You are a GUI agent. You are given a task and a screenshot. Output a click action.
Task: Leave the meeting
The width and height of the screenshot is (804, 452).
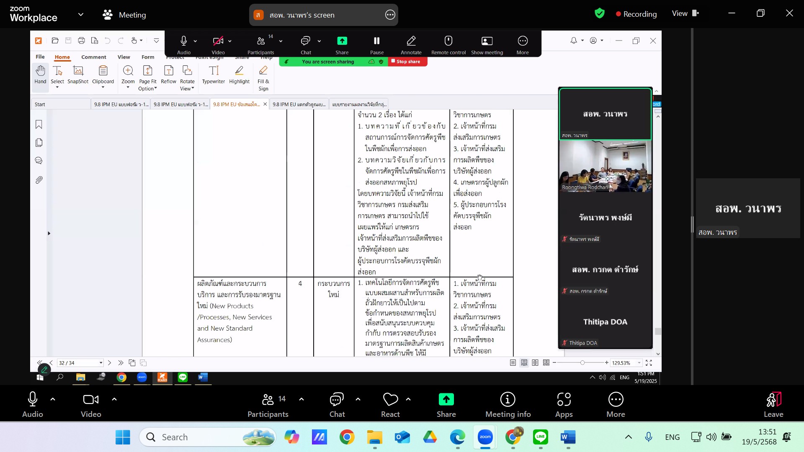pyautogui.click(x=773, y=405)
